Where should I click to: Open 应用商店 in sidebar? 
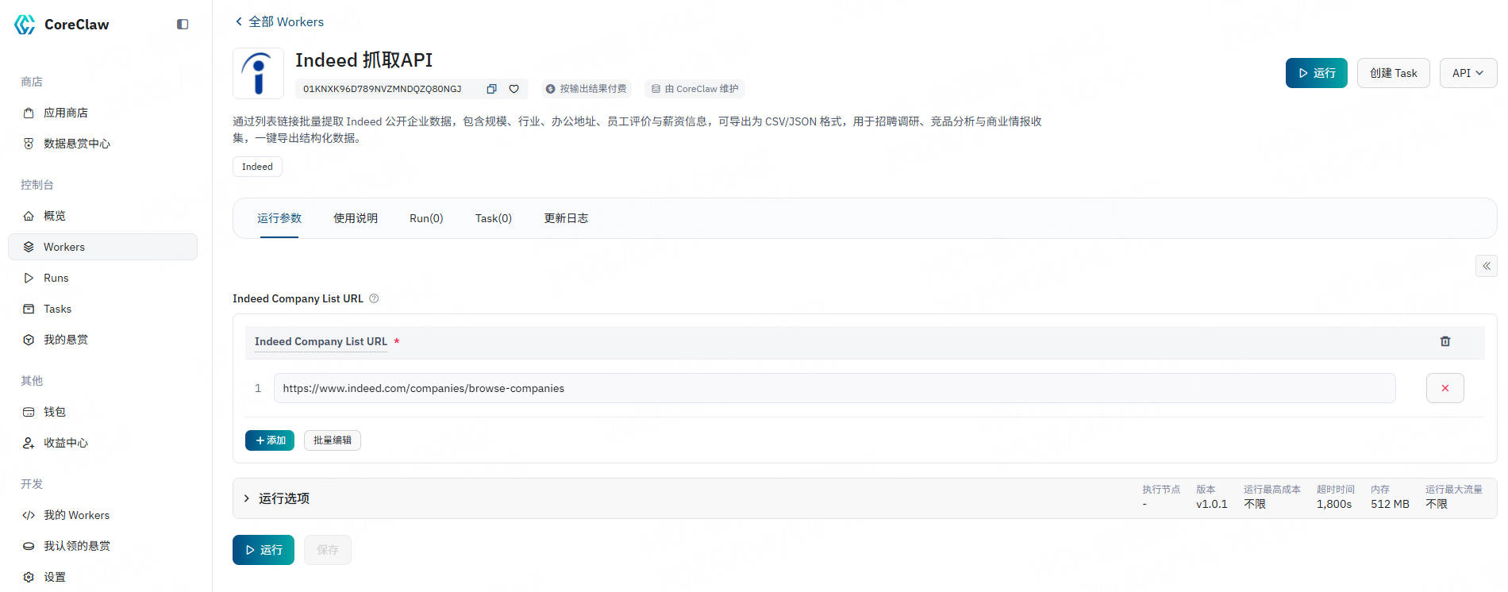pos(65,113)
